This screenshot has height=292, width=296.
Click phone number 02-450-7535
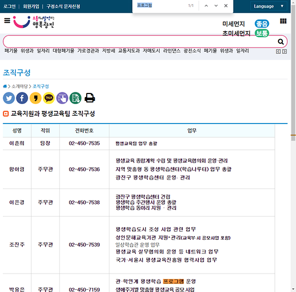(x=84, y=143)
